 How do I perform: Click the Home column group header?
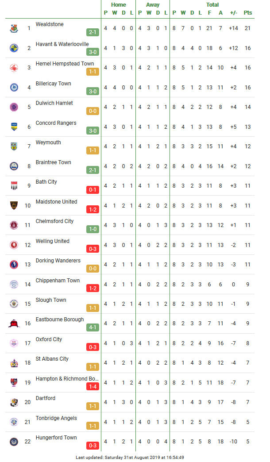pos(119,5)
